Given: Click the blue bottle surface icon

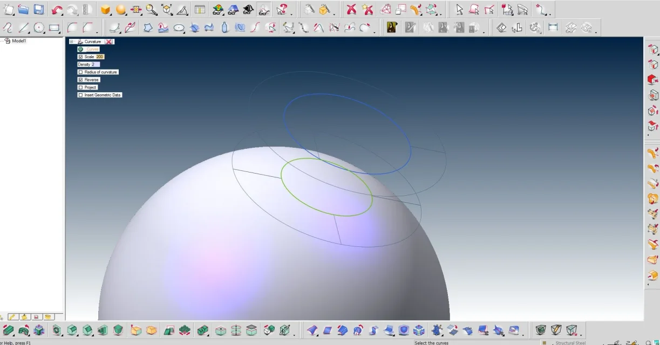Looking at the screenshot, I should point(225,27).
